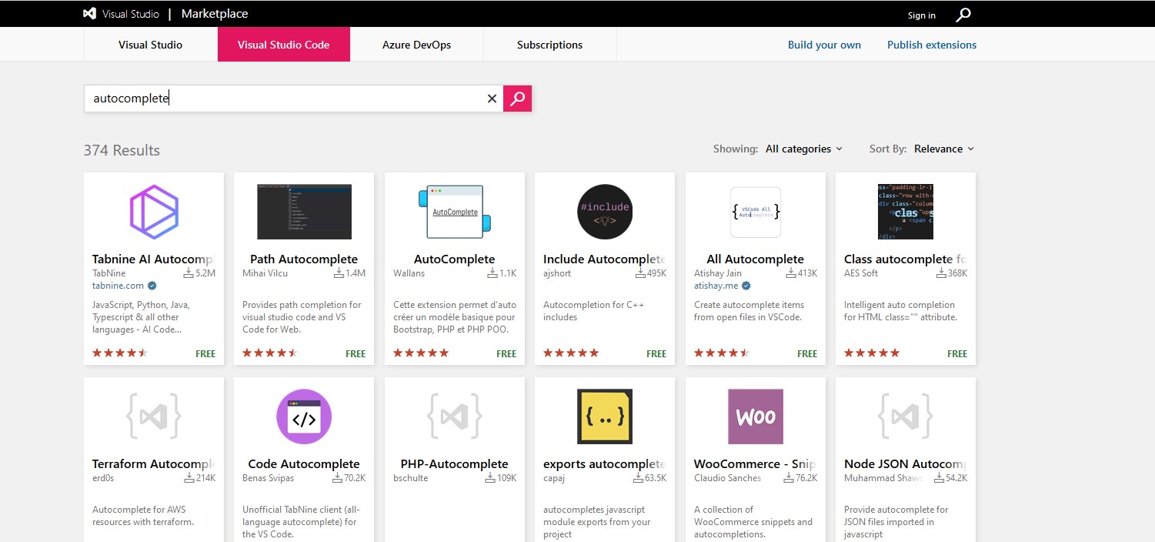Open the Azure DevOps tab

[x=417, y=45]
